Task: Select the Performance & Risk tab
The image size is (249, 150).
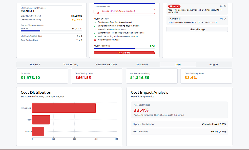Action: click(x=106, y=65)
